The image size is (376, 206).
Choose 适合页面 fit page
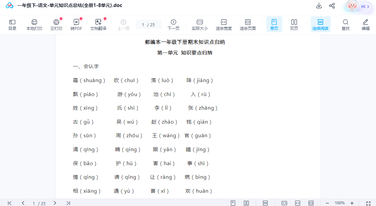248,25
